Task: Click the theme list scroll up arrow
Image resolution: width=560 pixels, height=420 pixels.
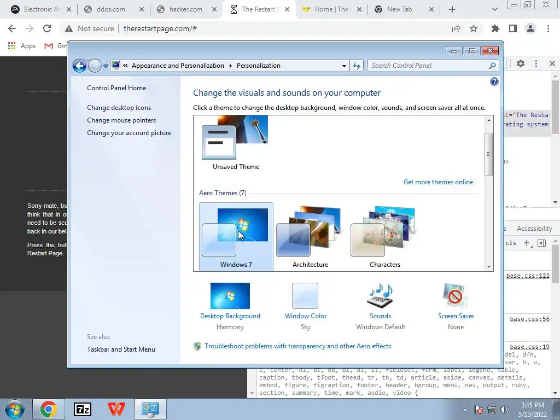Action: point(488,120)
